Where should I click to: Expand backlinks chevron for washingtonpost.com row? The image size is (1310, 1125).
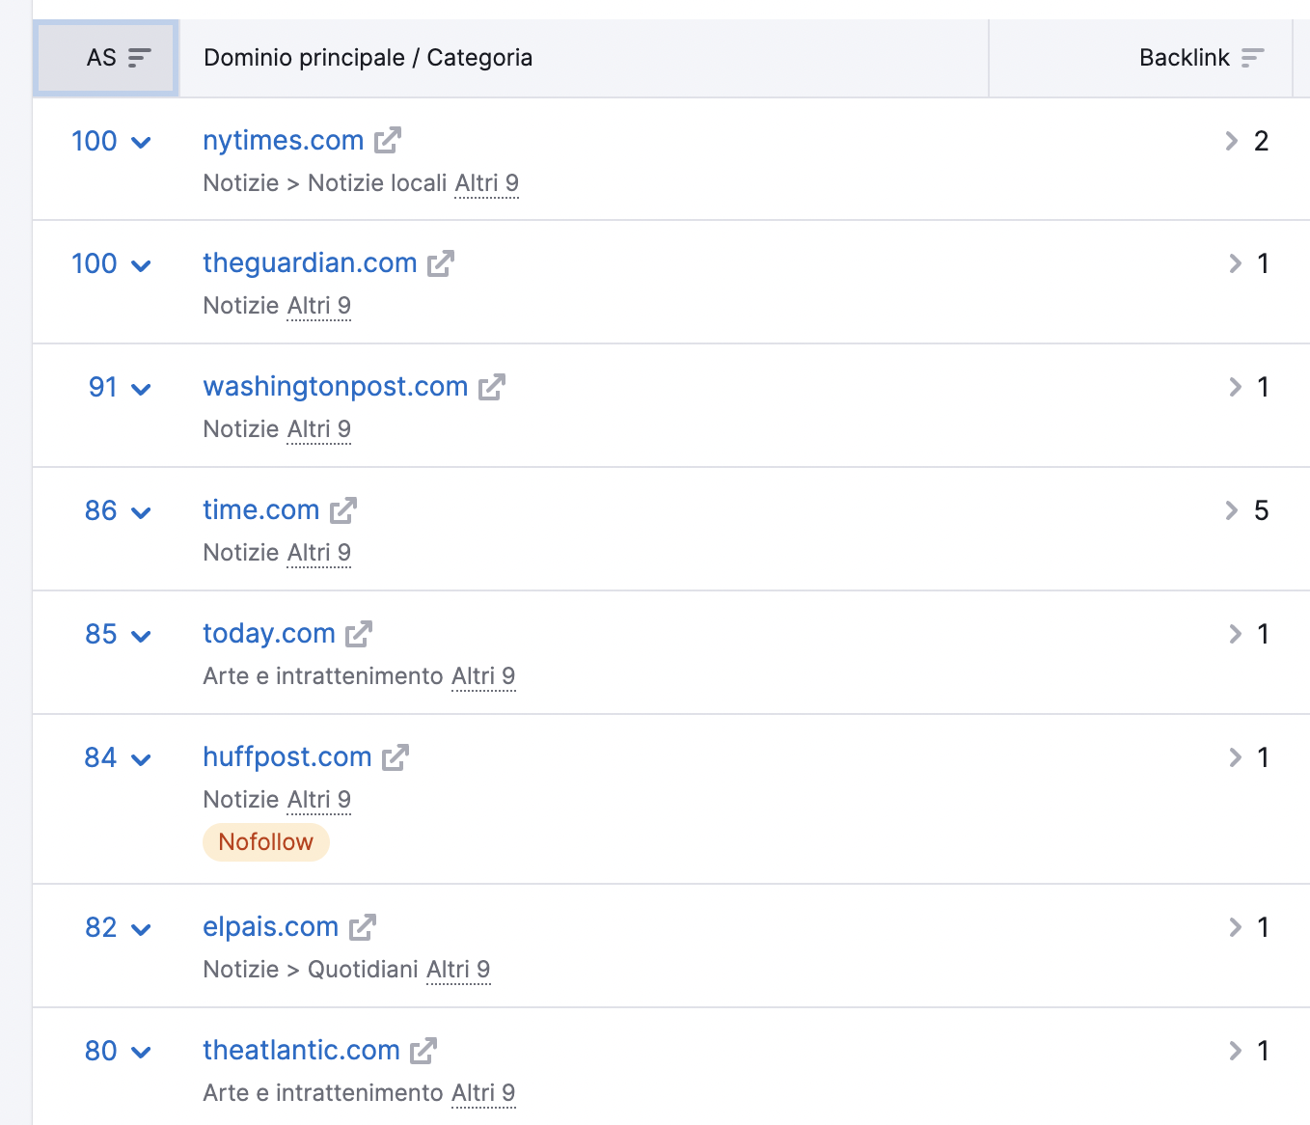(1236, 387)
